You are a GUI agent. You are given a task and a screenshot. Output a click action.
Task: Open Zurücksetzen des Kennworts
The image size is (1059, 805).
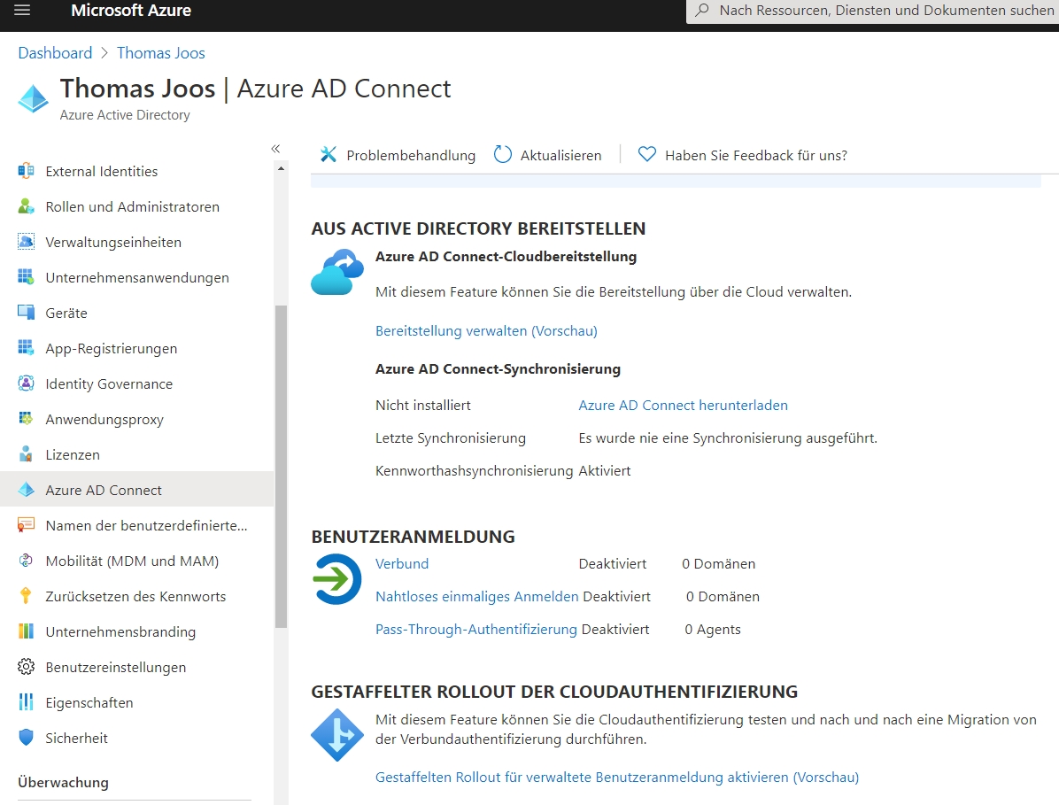(x=135, y=596)
